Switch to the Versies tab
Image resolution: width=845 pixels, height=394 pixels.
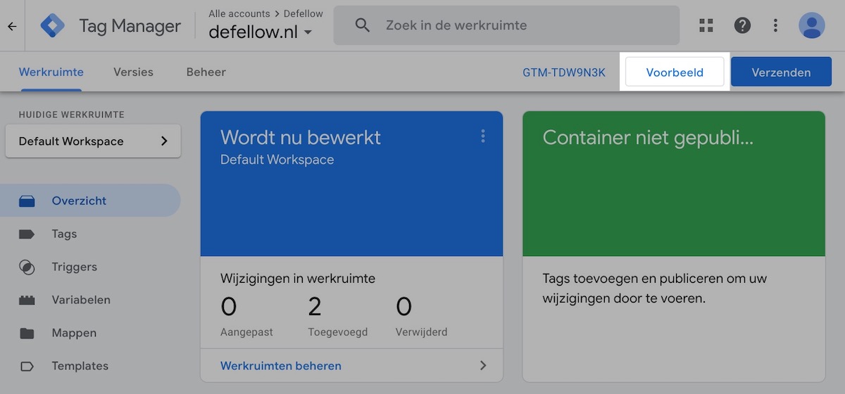pos(133,72)
